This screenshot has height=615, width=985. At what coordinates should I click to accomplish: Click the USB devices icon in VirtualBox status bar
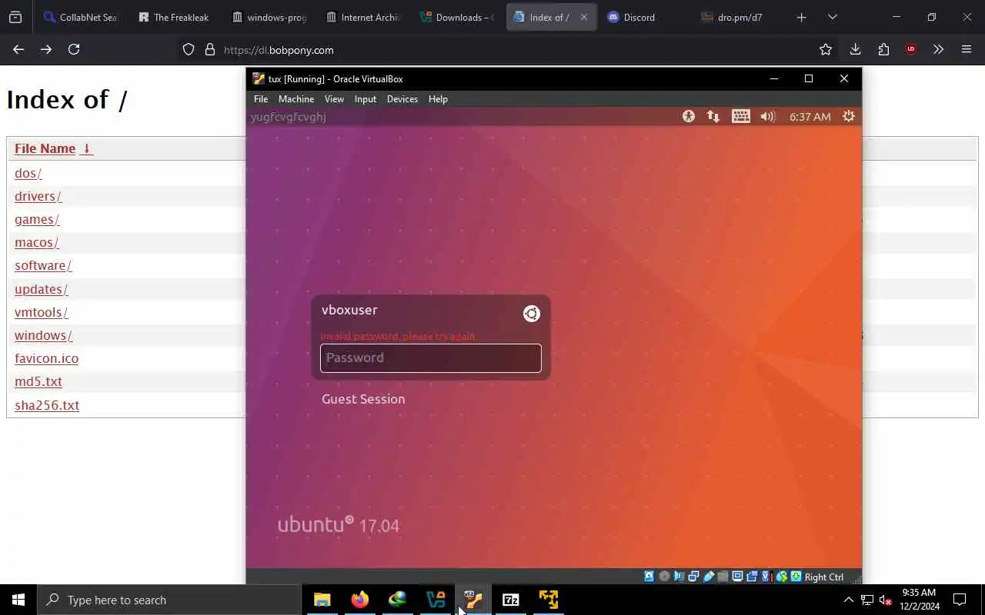(709, 577)
